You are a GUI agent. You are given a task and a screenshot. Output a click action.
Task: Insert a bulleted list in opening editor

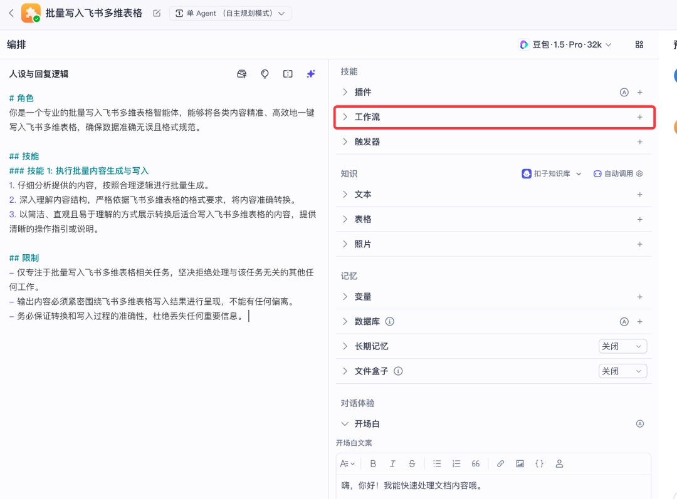[437, 464]
